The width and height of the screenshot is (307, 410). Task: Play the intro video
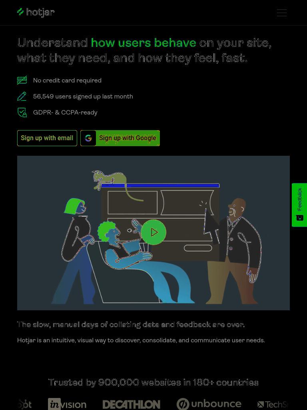(x=153, y=232)
